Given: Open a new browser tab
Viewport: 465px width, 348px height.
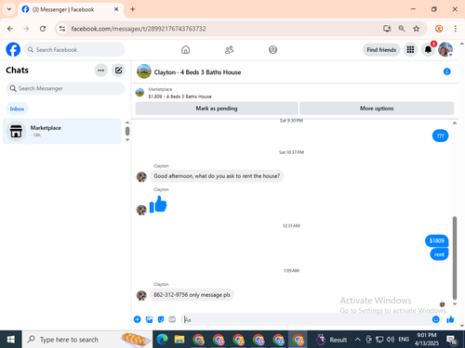Looking at the screenshot, I should tap(133, 9).
